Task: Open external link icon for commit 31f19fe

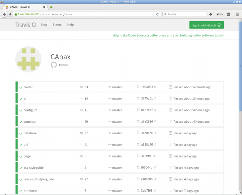Action: [x=154, y=156]
